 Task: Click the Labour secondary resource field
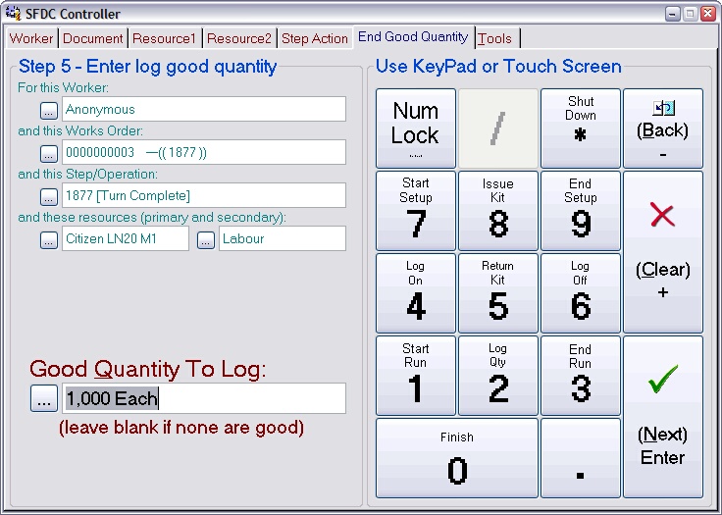[283, 238]
